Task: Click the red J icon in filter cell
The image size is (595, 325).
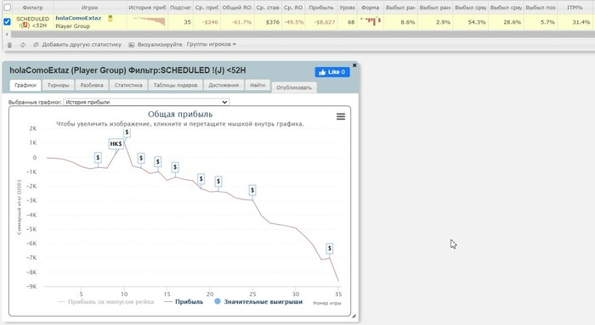Action: pyautogui.click(x=25, y=25)
